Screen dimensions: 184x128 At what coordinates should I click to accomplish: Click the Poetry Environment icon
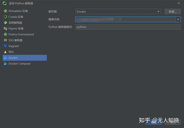coord(5,34)
